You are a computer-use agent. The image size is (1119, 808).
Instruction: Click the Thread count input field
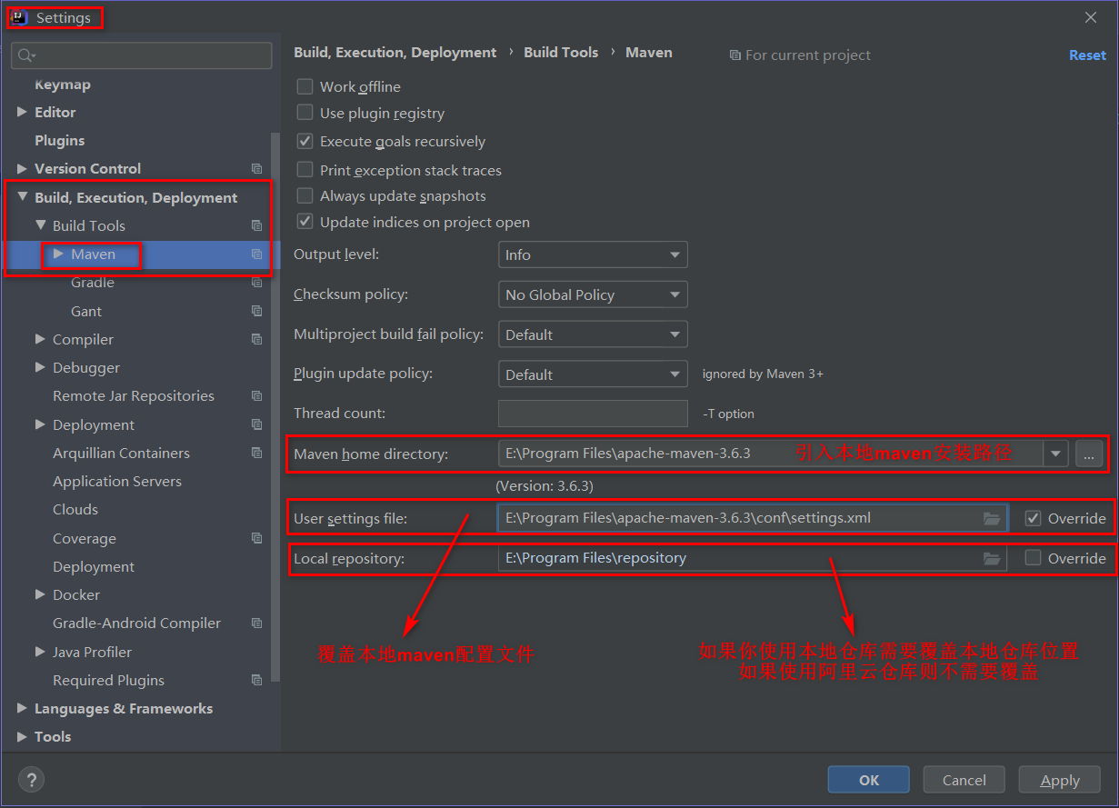(x=593, y=414)
